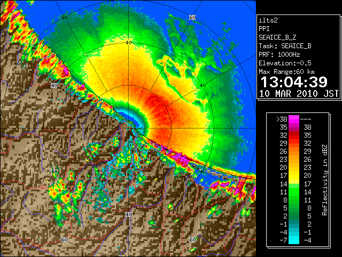Click the 40 km ring label north of radar
This screenshot has height=257, width=342.
(128, 43)
